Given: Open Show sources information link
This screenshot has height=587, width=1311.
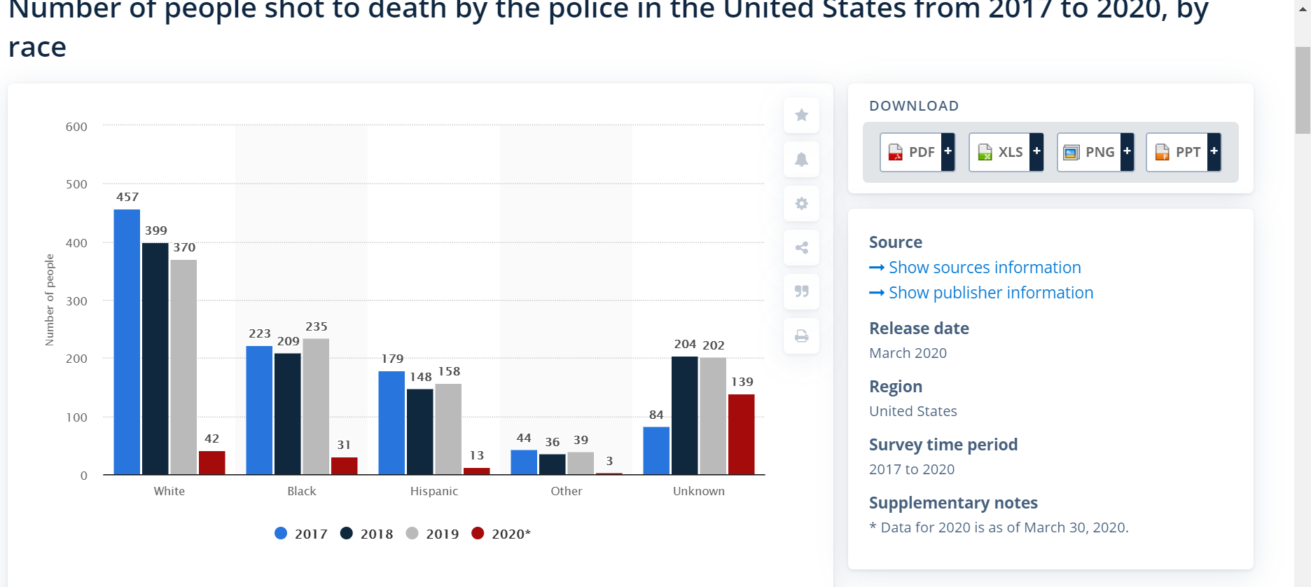Looking at the screenshot, I should (x=984, y=268).
